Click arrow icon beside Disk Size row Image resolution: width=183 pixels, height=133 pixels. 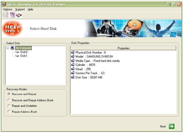[x=73, y=77]
